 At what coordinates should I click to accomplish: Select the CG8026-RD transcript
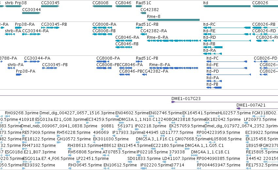[x=265, y=34]
